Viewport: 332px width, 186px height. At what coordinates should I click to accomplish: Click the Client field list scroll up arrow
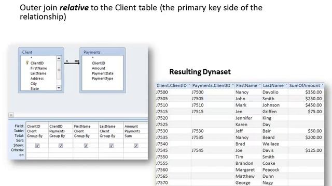tap(59, 58)
